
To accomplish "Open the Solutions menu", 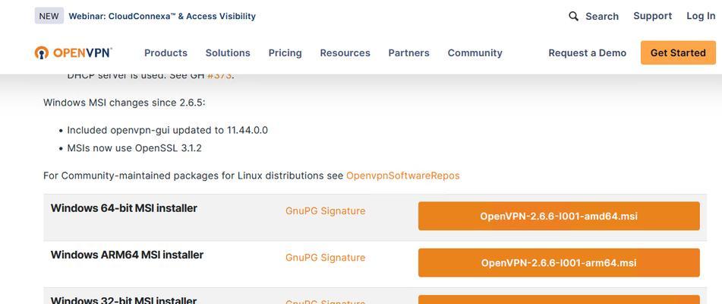I will tap(228, 52).
